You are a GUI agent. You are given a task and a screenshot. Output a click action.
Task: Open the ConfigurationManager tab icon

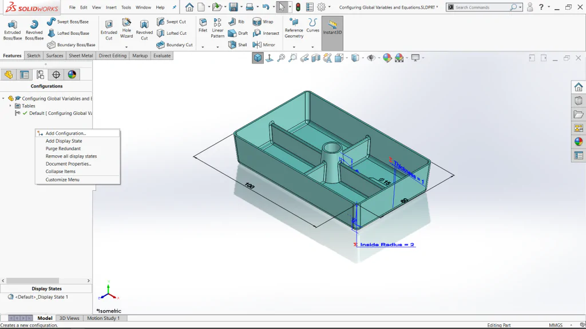(40, 75)
